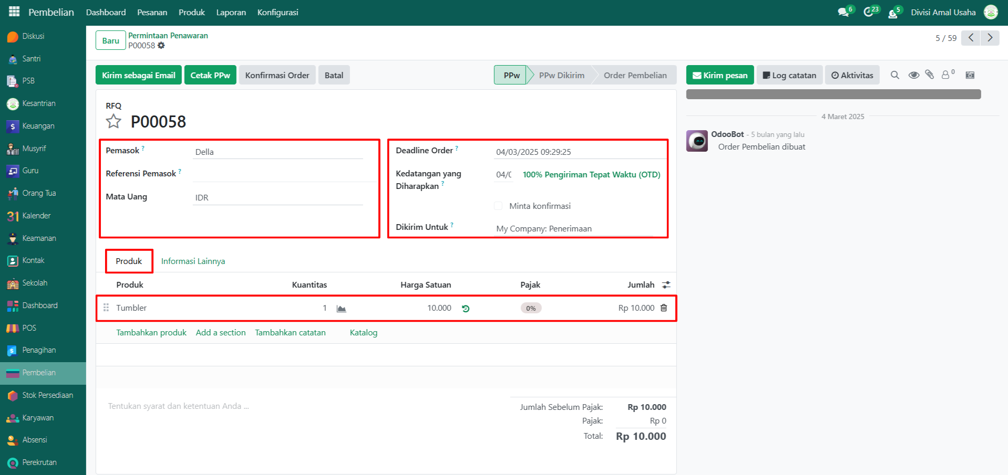Screen dimensions: 1008x475
Task: Toggle the followers eye icon in chatter
Action: pyautogui.click(x=914, y=75)
